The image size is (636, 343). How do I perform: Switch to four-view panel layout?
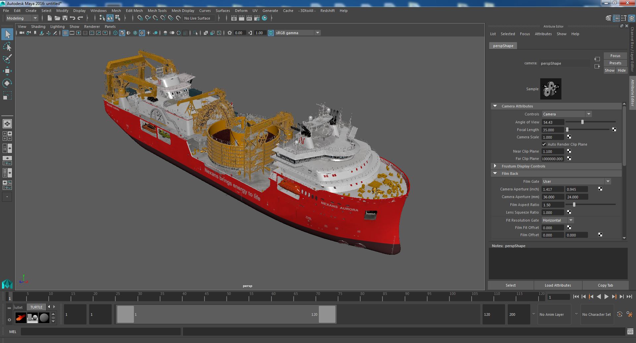(x=7, y=136)
